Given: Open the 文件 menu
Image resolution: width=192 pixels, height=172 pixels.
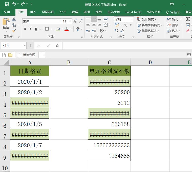Looking at the screenshot, I should point(7,12).
